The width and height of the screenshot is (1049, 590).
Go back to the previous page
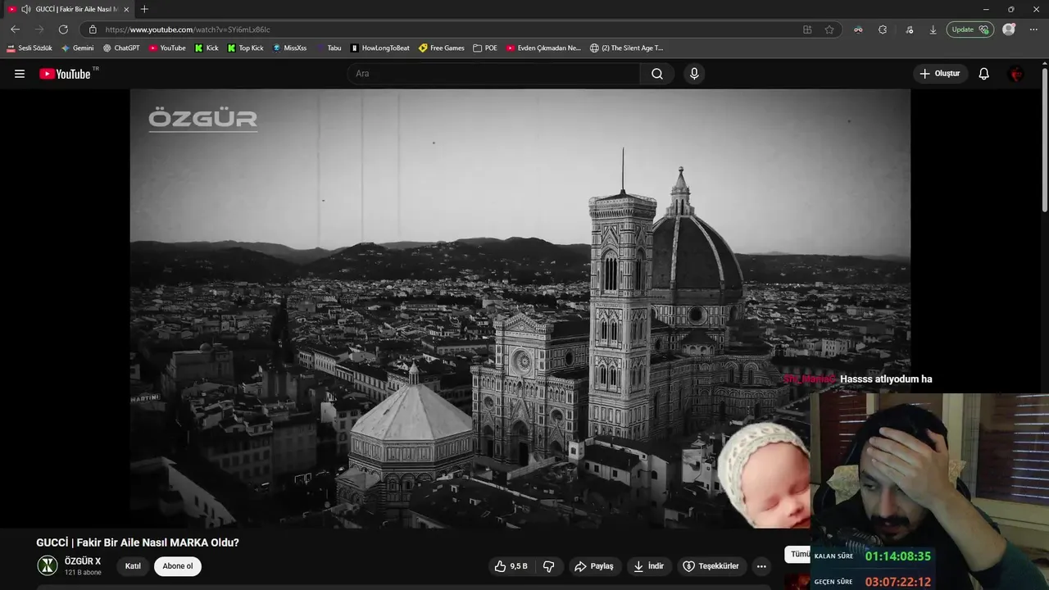click(15, 29)
